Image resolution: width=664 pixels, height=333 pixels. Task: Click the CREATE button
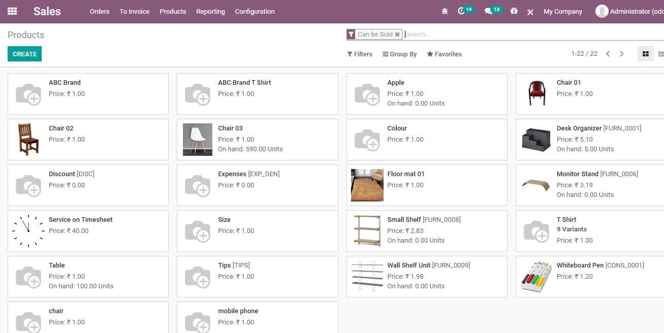pos(24,54)
